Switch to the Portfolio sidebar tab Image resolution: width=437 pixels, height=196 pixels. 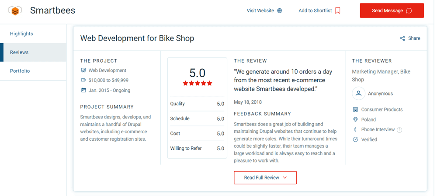20,71
